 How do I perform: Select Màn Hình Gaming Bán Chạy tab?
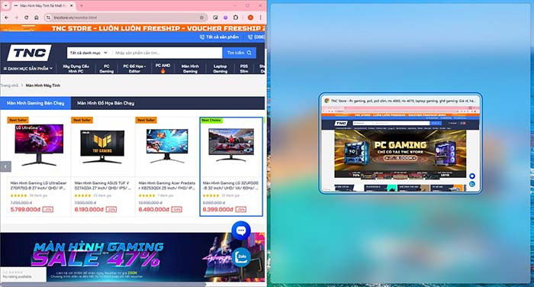pos(35,103)
